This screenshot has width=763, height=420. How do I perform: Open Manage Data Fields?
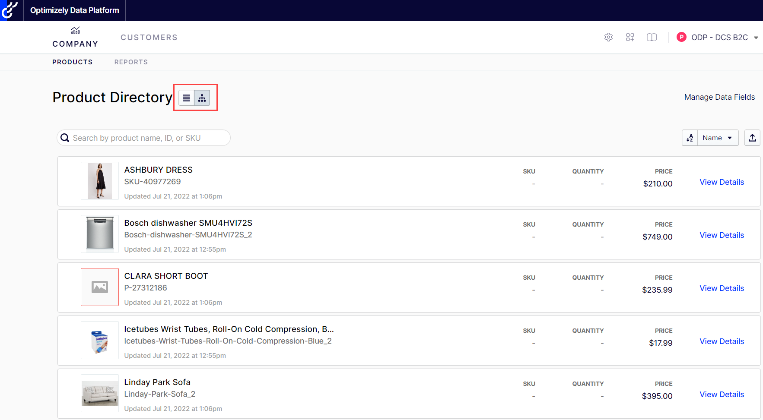point(719,97)
